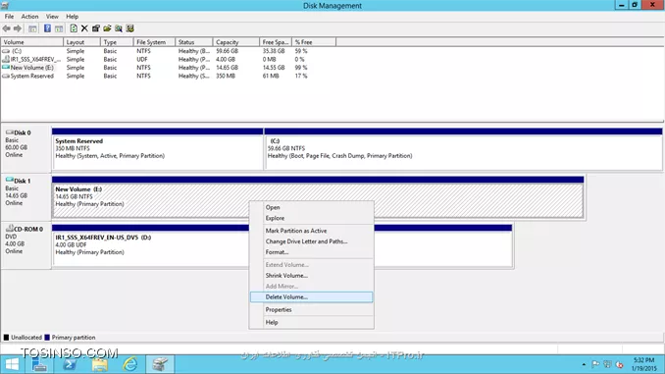Click the Windows Start button
665x374 pixels.
[12, 364]
